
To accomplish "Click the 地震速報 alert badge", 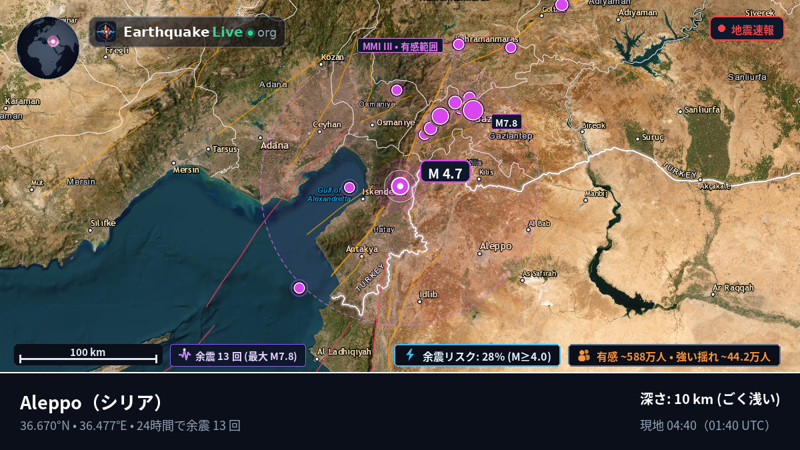I will pos(747,29).
